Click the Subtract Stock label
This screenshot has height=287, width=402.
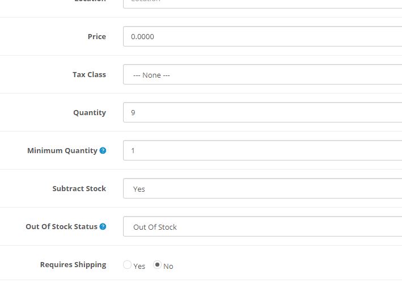79,188
